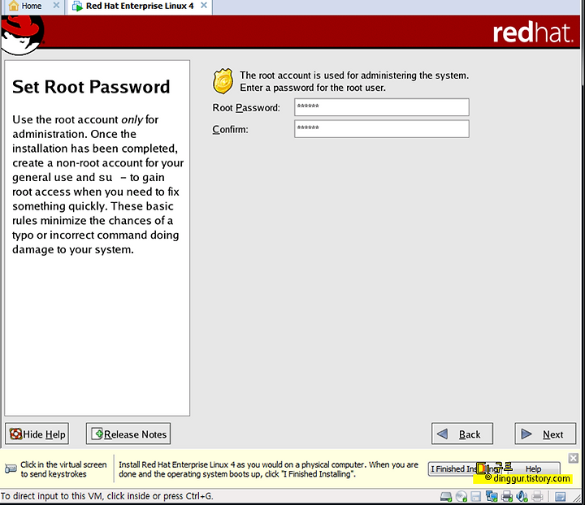Viewport: 585px width, 505px height.
Task: Click the Home tab house icon
Action: point(14,6)
